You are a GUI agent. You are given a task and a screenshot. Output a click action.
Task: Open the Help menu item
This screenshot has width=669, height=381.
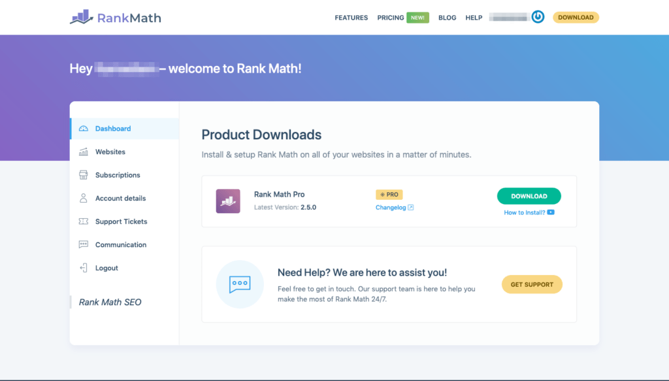point(474,18)
